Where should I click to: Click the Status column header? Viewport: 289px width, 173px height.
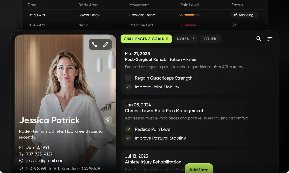237,5
